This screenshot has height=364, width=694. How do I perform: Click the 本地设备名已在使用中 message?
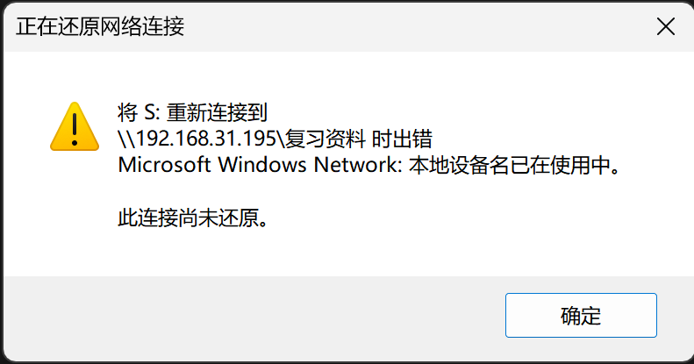point(510,165)
